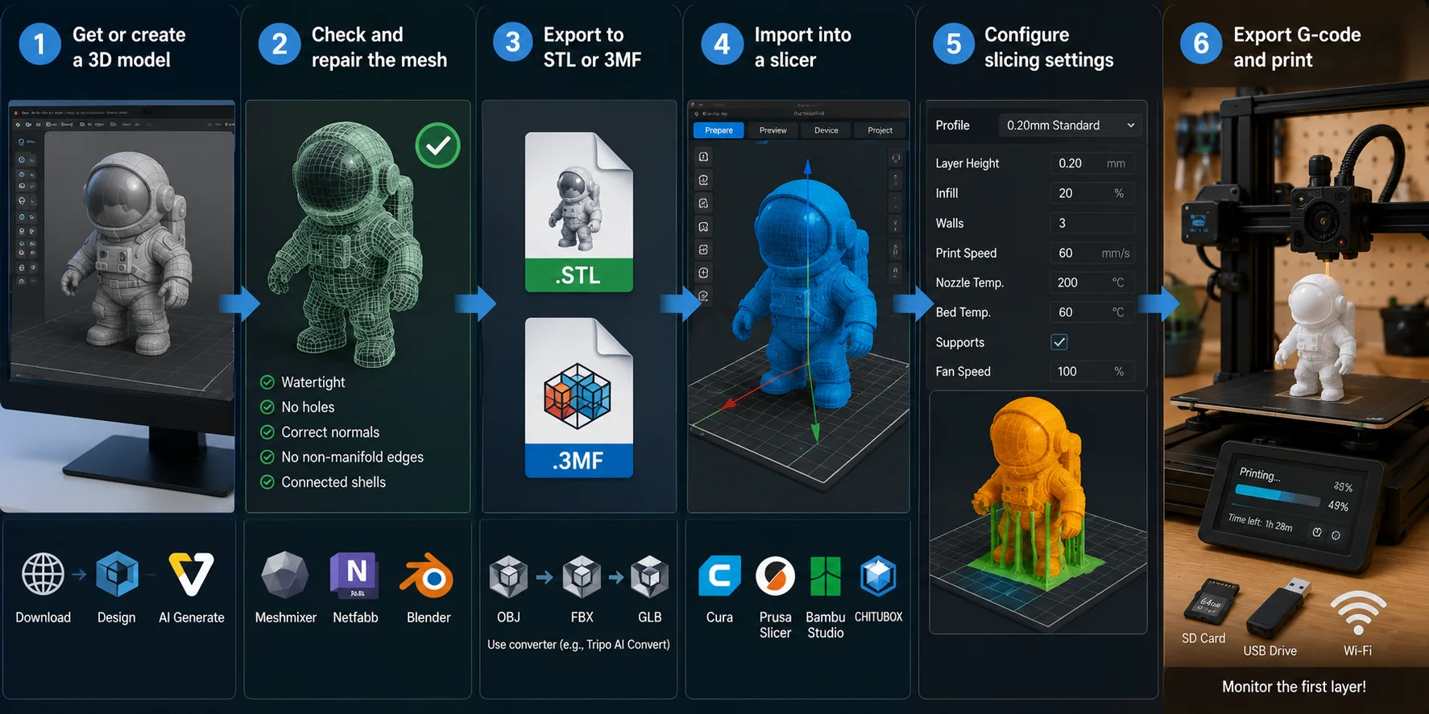The height and width of the screenshot is (714, 1429).
Task: Click the 'Export to STL or 3MF' heading
Action: point(592,47)
